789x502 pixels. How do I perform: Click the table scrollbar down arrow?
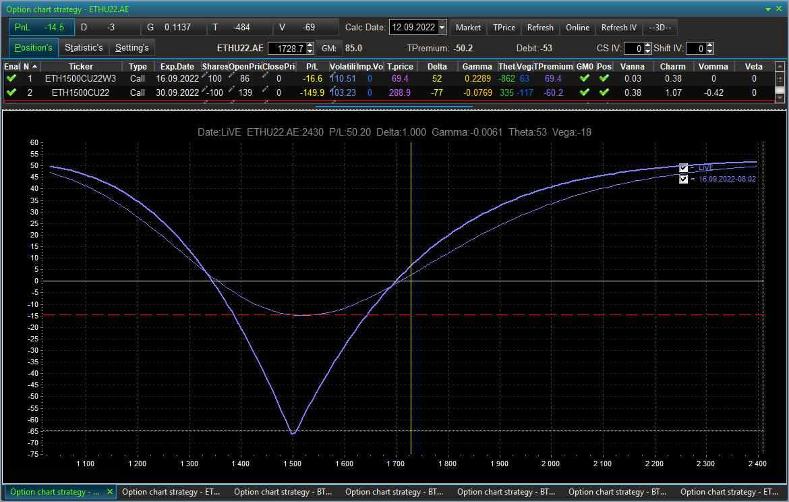tap(780, 99)
